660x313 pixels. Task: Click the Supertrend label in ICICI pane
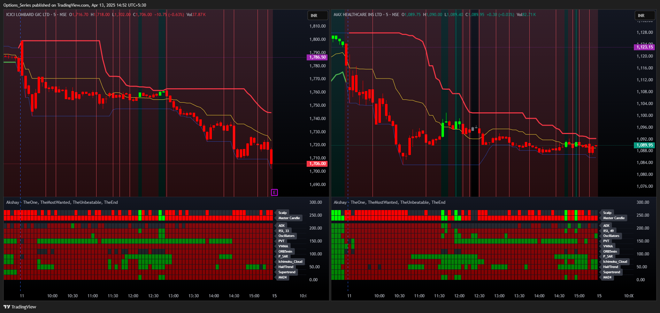(287, 272)
